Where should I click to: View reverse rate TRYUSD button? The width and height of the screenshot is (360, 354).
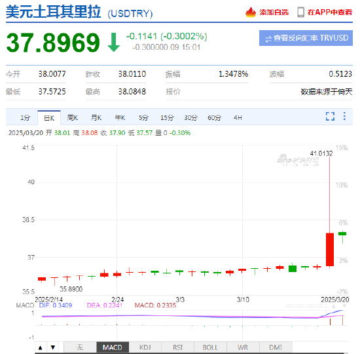[x=306, y=38]
